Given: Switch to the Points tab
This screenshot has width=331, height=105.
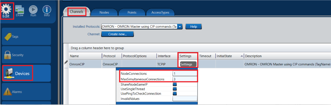Looking at the screenshot, I should point(132,12).
